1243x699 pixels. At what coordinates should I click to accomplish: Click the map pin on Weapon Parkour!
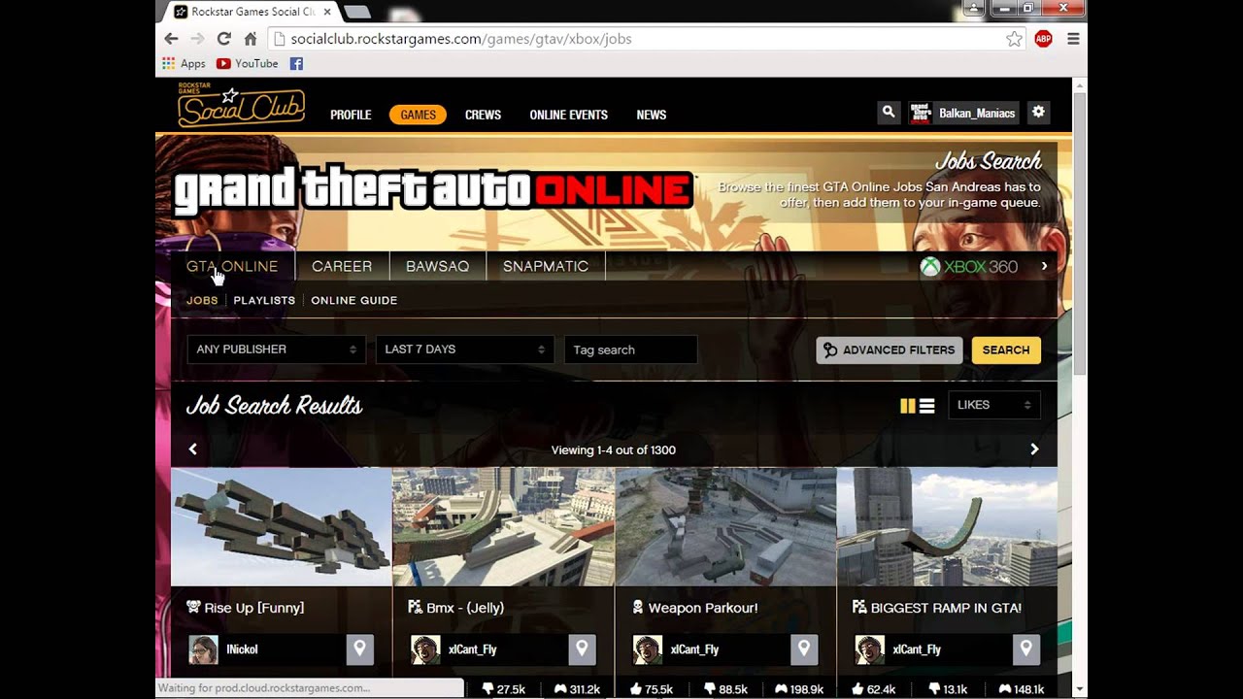coord(804,649)
